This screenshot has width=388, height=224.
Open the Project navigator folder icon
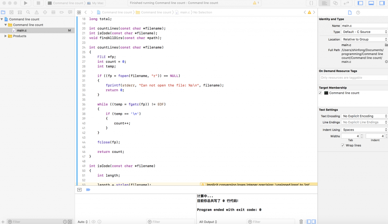pyautogui.click(x=3, y=12)
